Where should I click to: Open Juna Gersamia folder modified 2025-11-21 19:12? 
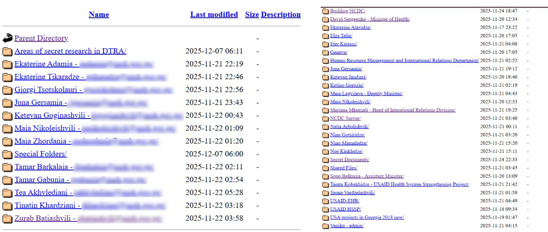(346, 69)
